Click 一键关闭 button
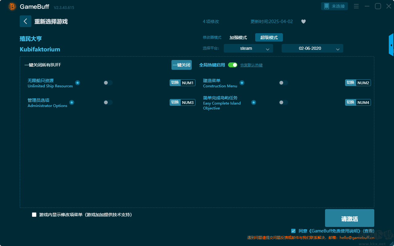 pos(182,65)
